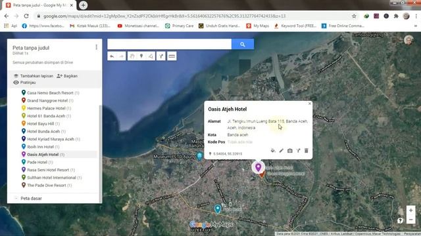Click the trash delete icon in popup
The image size is (421, 236).
tap(307, 151)
